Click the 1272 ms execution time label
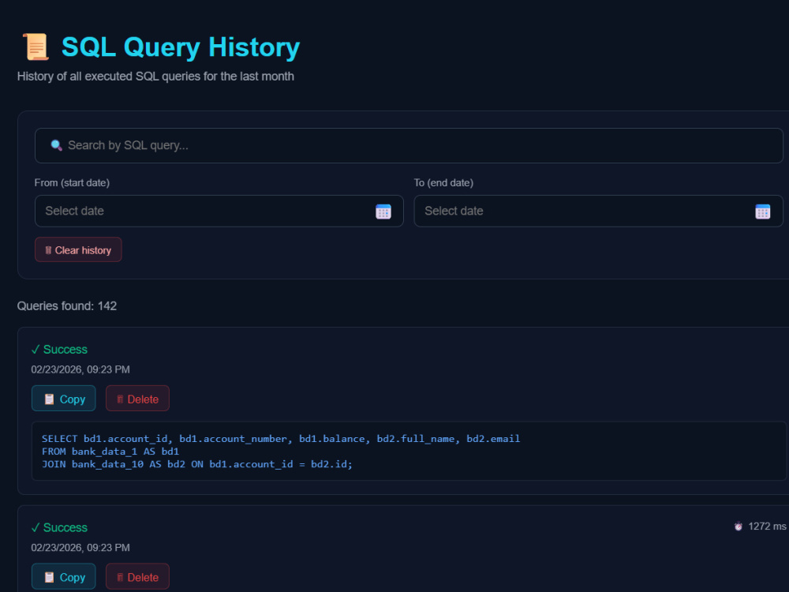 coord(767,526)
